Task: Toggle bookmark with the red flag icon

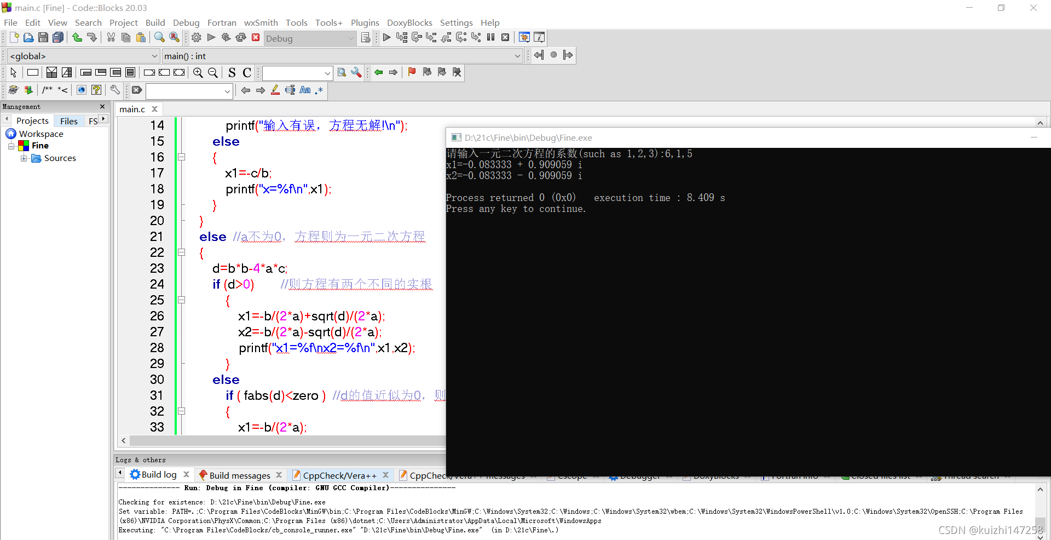Action: pyautogui.click(x=412, y=72)
